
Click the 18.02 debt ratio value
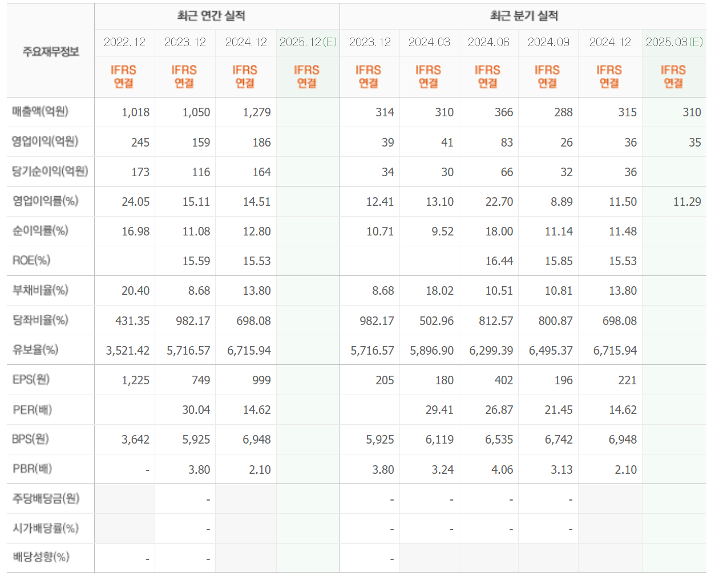[x=440, y=291]
